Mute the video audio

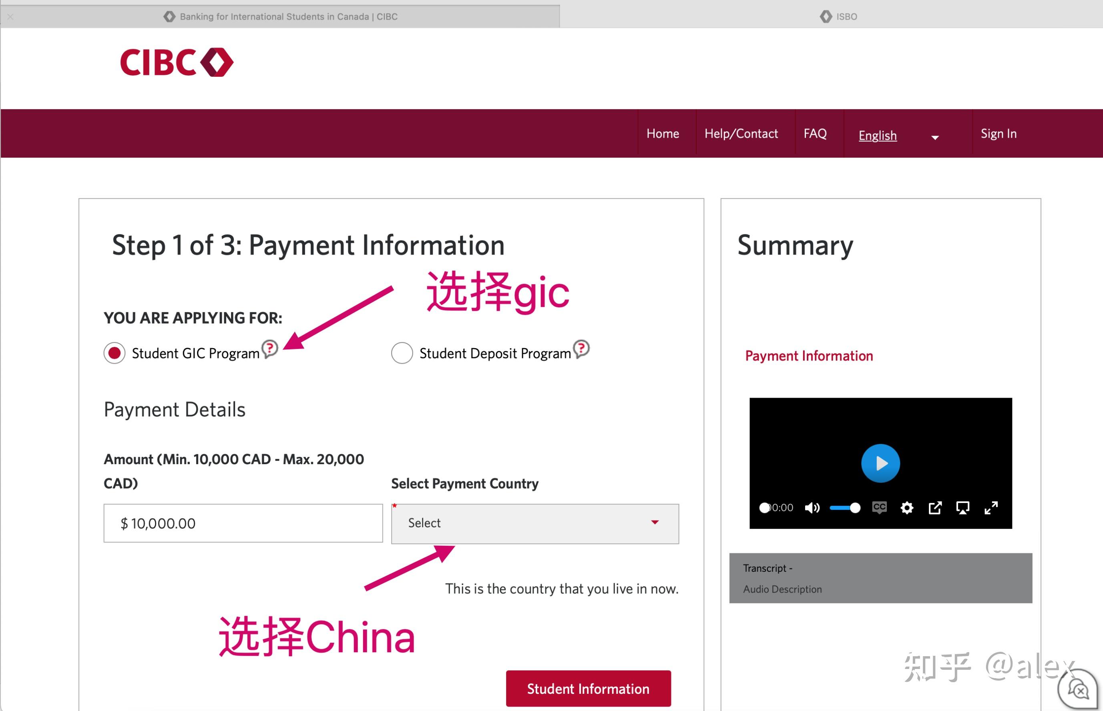(x=812, y=507)
